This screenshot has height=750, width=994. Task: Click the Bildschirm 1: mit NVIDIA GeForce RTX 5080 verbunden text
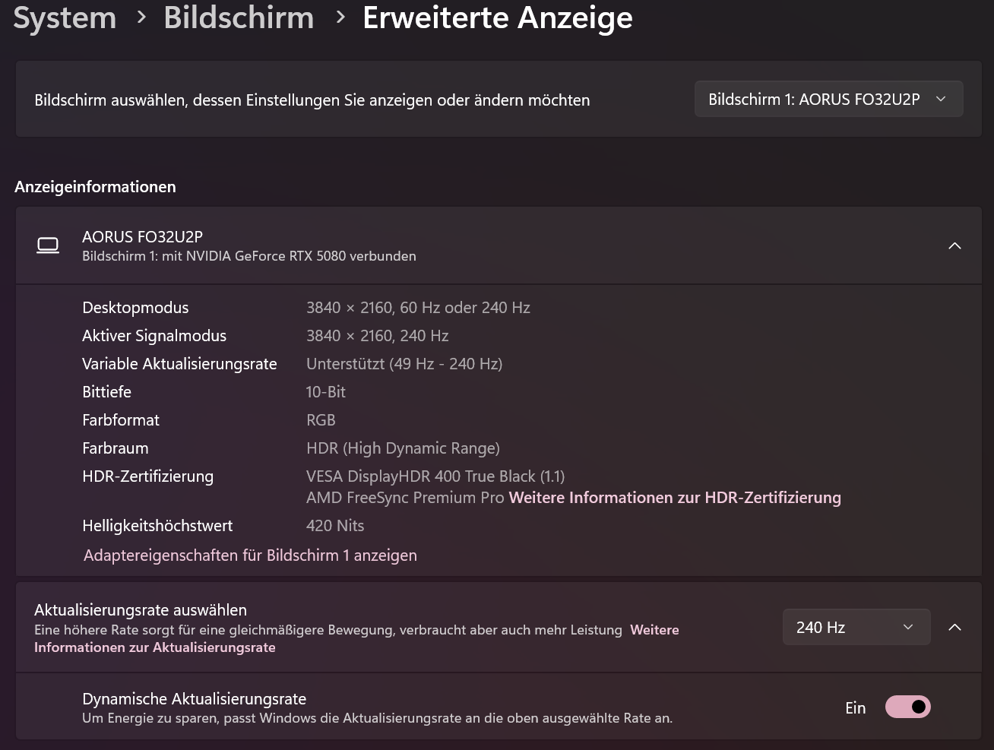[x=249, y=256]
